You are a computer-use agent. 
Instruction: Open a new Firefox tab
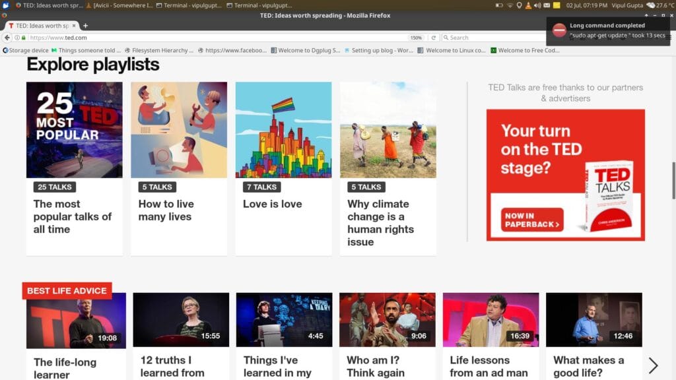pos(85,26)
